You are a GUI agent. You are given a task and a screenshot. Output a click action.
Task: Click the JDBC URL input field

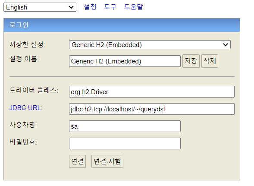pyautogui.click(x=152, y=109)
